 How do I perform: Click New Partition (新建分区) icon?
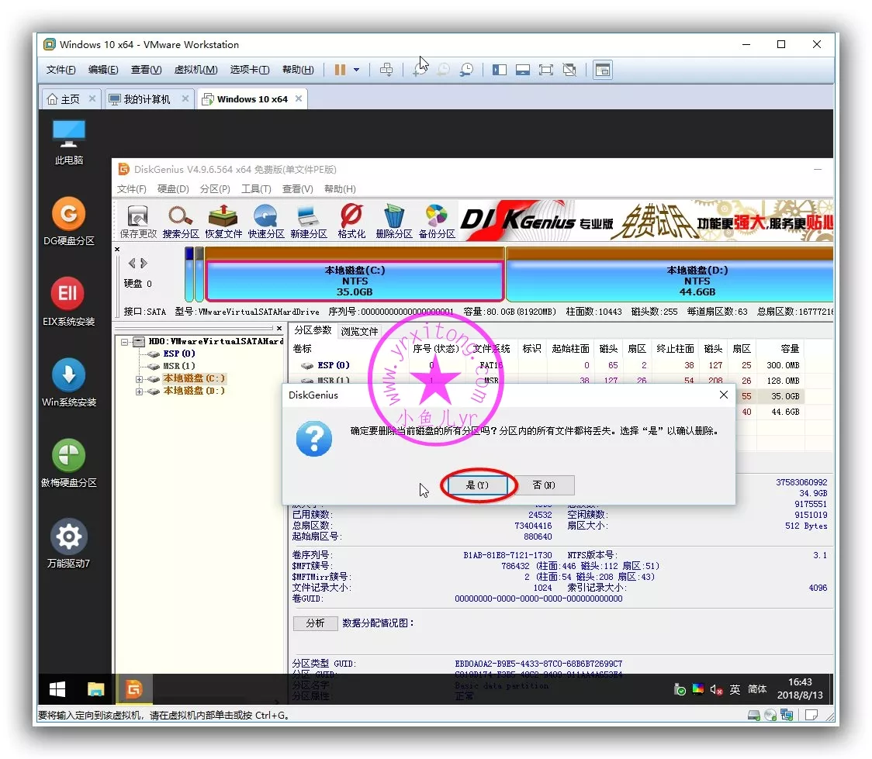tap(309, 221)
